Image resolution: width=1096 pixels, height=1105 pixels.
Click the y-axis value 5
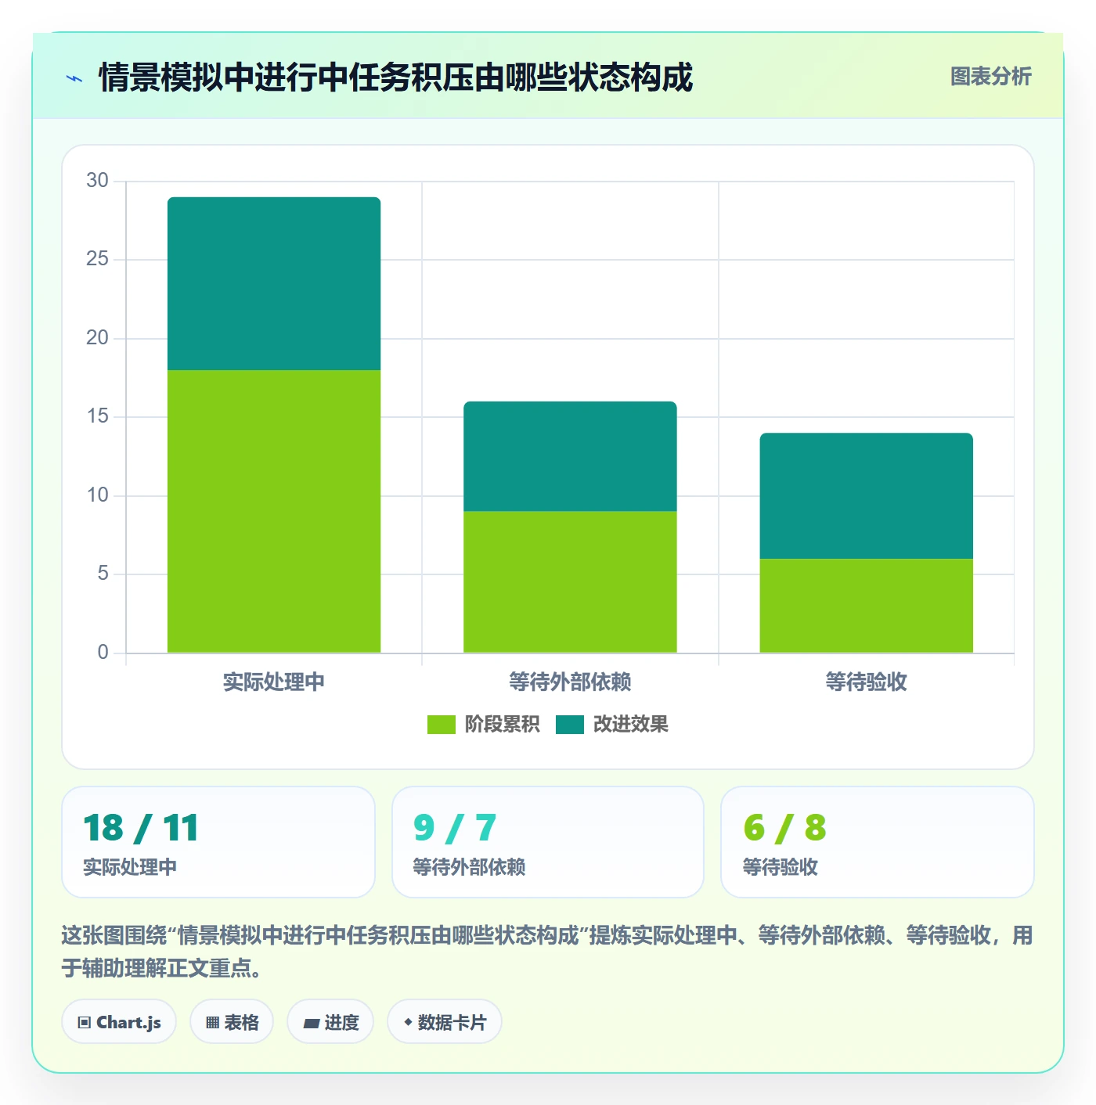[103, 574]
